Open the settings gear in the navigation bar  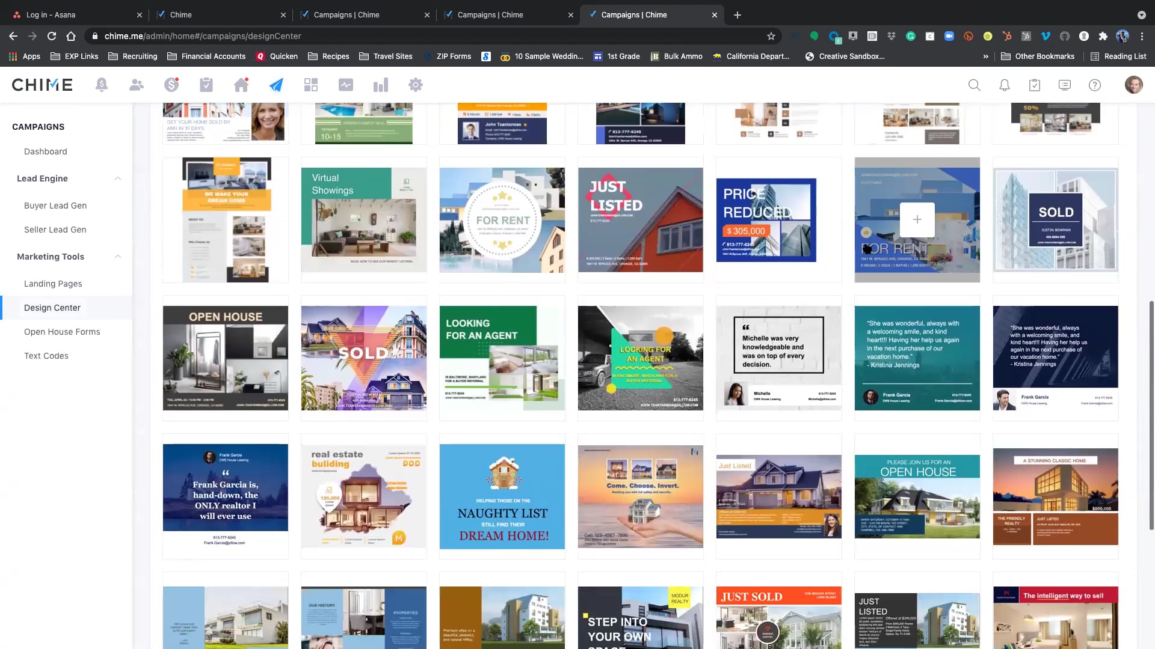click(x=415, y=85)
